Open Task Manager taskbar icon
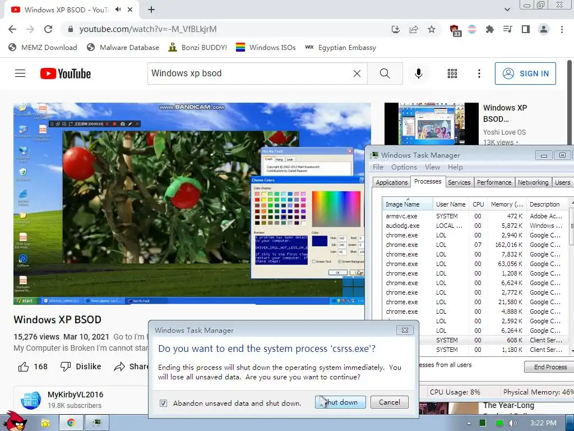The image size is (574, 431). [96, 423]
